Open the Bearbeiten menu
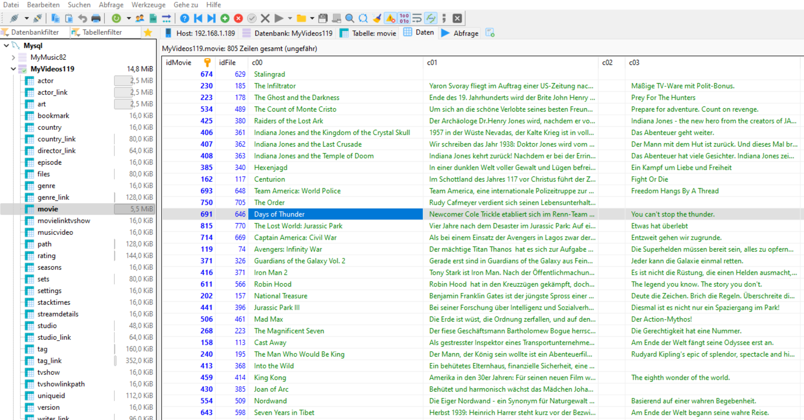 click(43, 5)
